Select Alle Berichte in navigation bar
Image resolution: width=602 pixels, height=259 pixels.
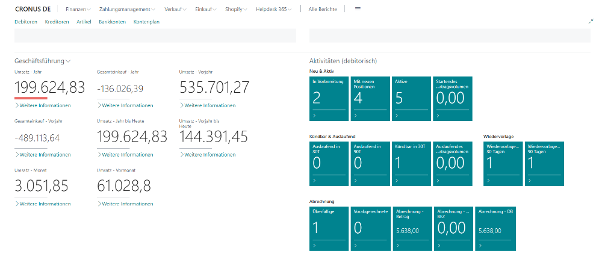click(323, 10)
